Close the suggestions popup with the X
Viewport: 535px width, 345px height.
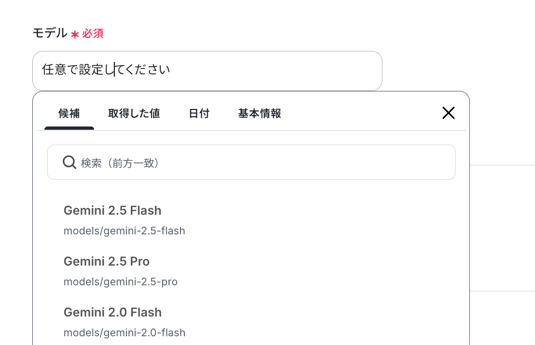tap(449, 113)
